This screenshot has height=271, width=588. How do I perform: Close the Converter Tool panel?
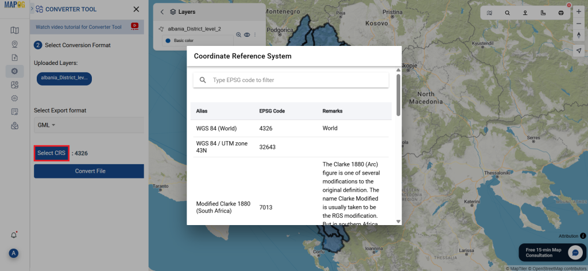click(136, 9)
